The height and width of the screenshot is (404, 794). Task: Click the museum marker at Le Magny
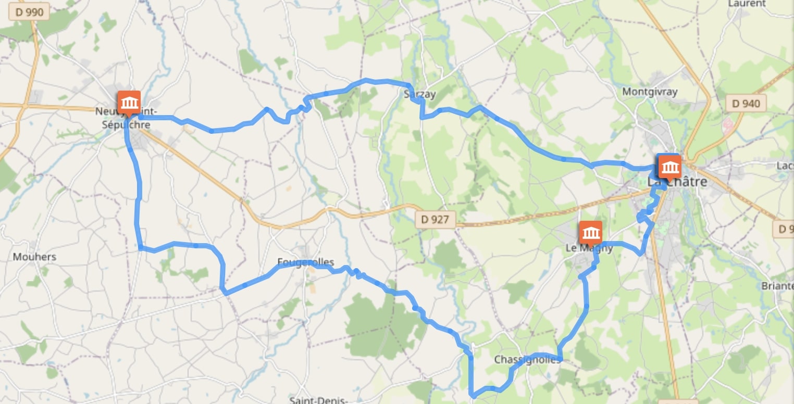coord(590,233)
